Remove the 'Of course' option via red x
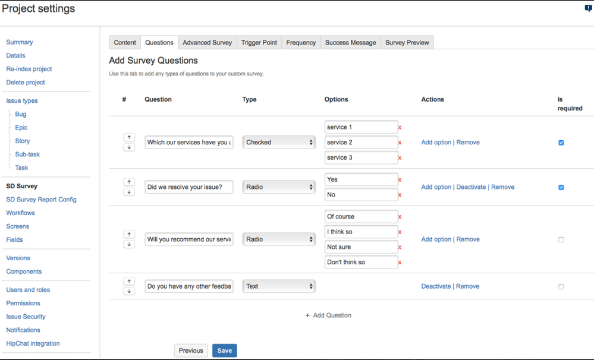 click(401, 216)
